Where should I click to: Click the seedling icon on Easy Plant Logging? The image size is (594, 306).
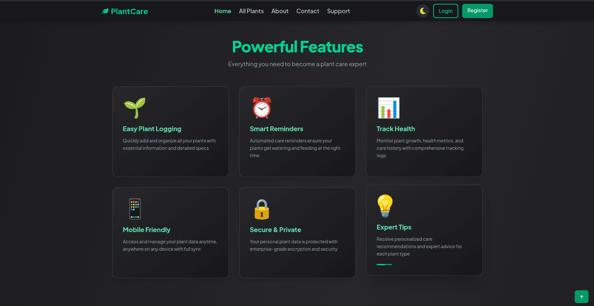pos(135,108)
